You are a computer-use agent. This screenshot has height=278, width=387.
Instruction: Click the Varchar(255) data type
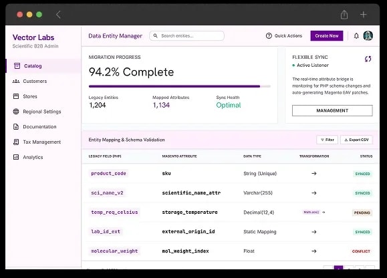(x=258, y=193)
